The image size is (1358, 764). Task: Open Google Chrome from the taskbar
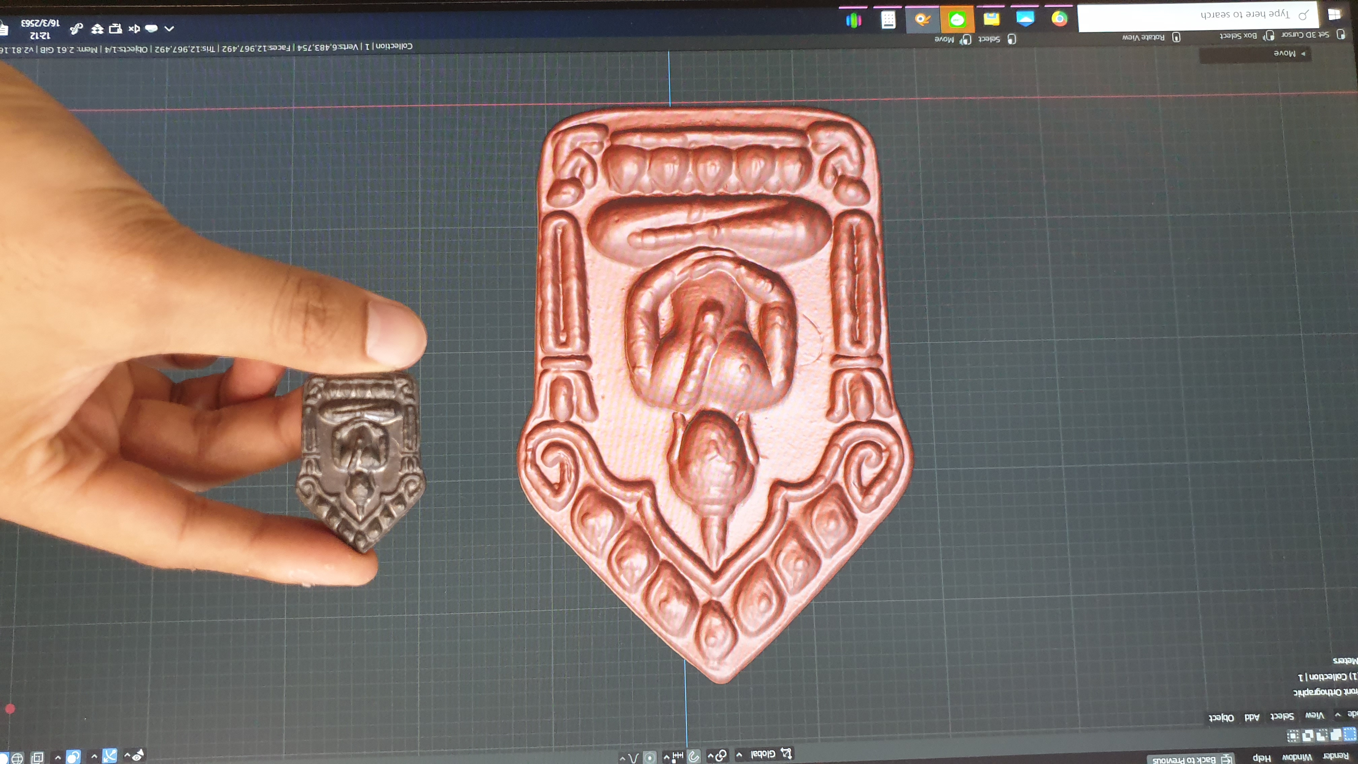[1059, 19]
